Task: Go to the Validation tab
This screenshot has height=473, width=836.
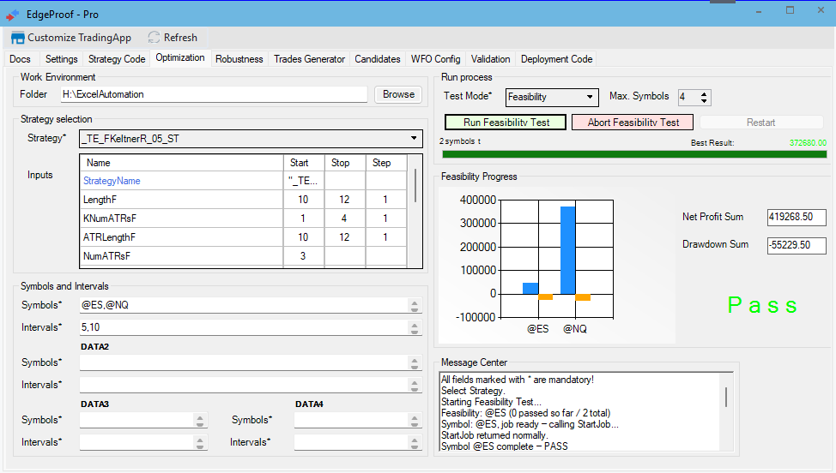Action: [x=490, y=59]
